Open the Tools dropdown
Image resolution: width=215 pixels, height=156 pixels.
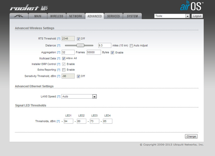pos(172,16)
